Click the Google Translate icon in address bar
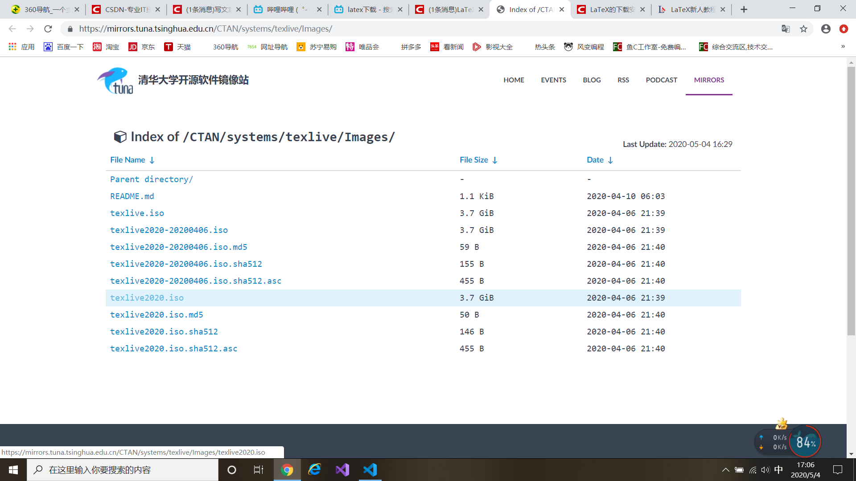This screenshot has height=481, width=856. click(786, 29)
